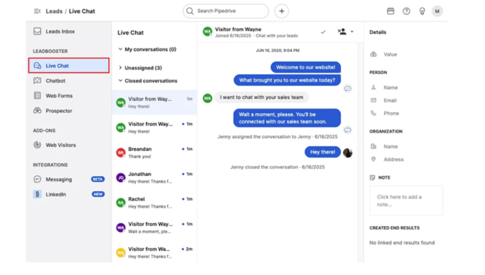This screenshot has width=485, height=275.
Task: Click the quick add plus button
Action: point(281,11)
